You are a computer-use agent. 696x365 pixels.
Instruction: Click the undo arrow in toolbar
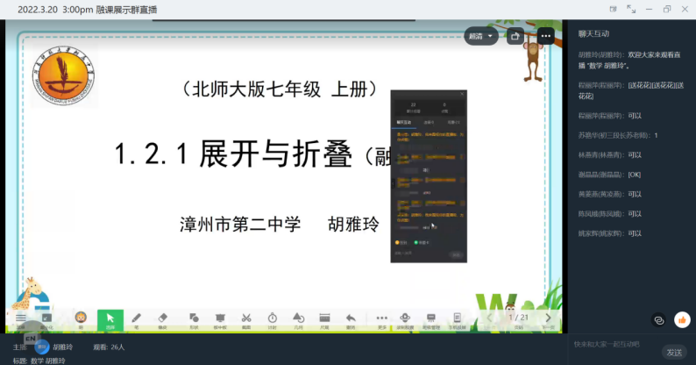(x=351, y=318)
